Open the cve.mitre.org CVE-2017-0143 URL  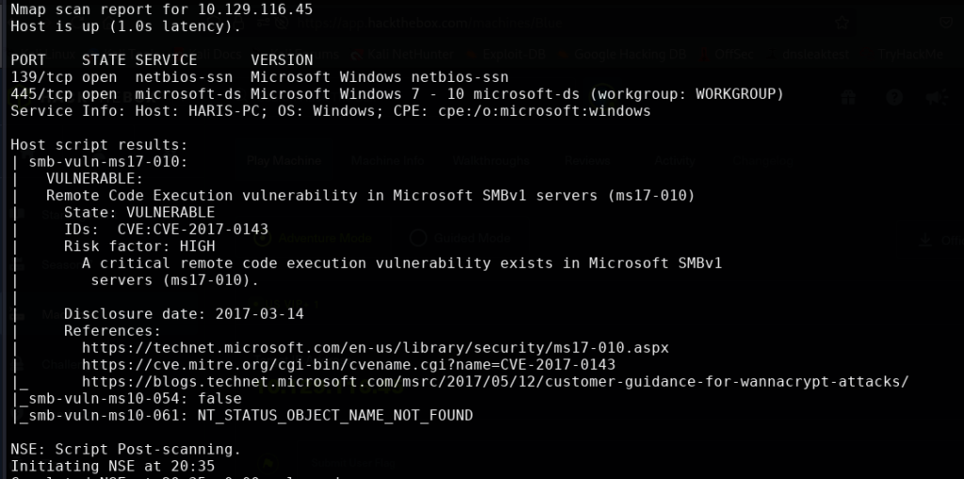(348, 364)
